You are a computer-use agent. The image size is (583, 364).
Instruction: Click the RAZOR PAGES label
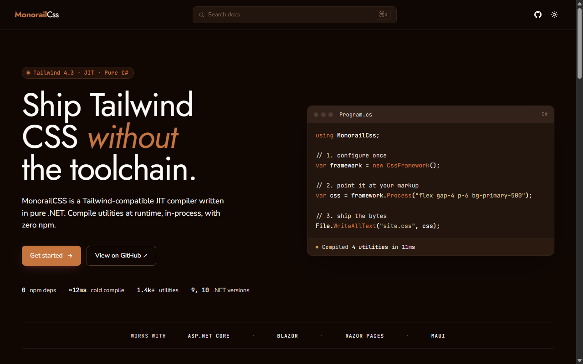coord(364,336)
